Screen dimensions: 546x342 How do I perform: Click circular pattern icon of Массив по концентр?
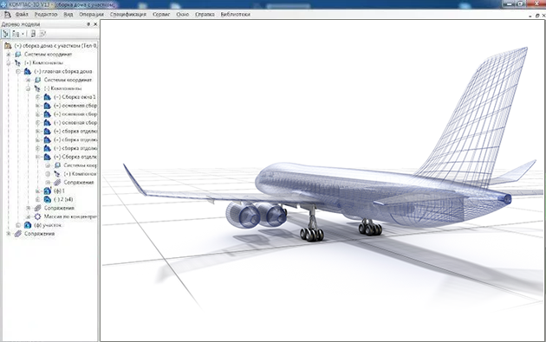[x=37, y=216]
